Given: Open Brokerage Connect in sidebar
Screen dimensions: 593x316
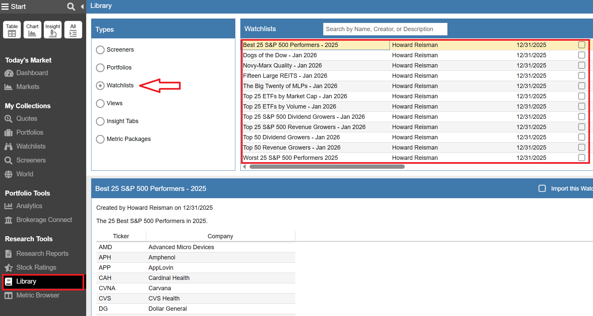Looking at the screenshot, I should (x=44, y=220).
